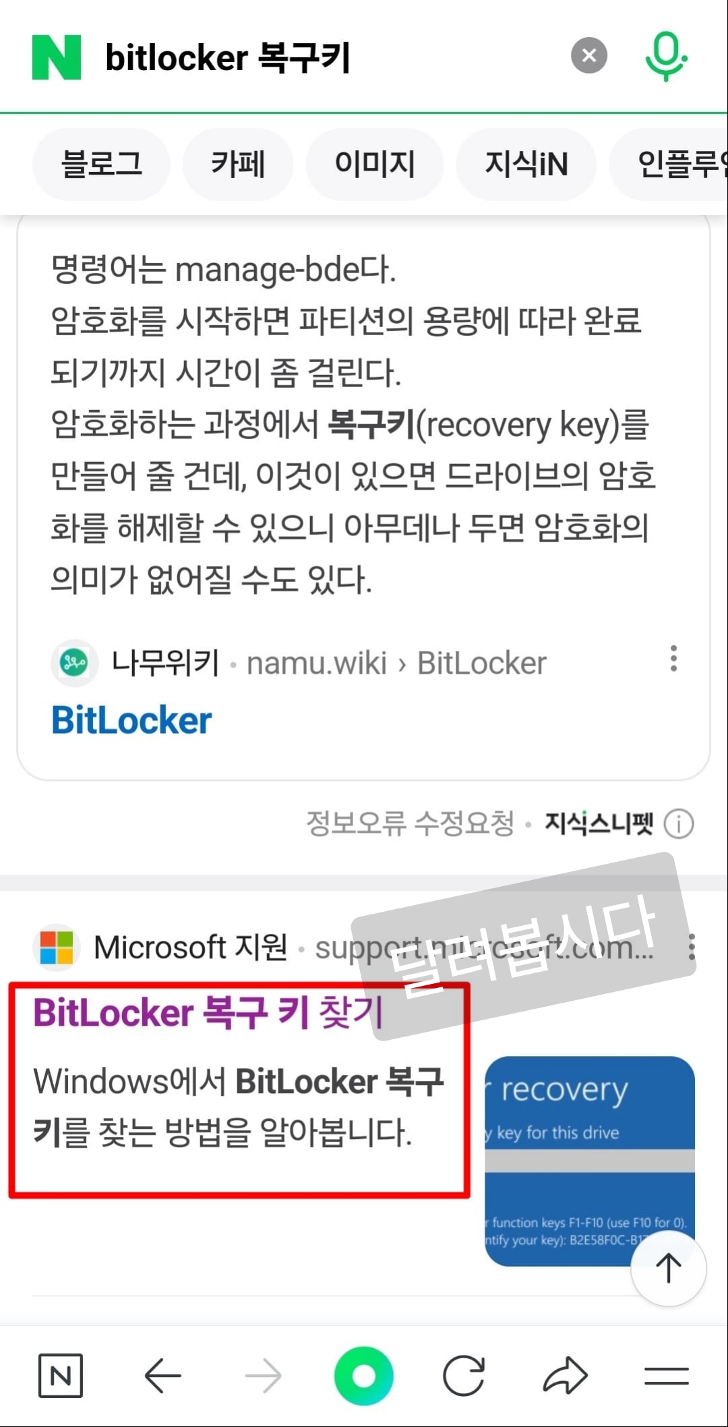Tap the green Naver N logo

pyautogui.click(x=57, y=57)
